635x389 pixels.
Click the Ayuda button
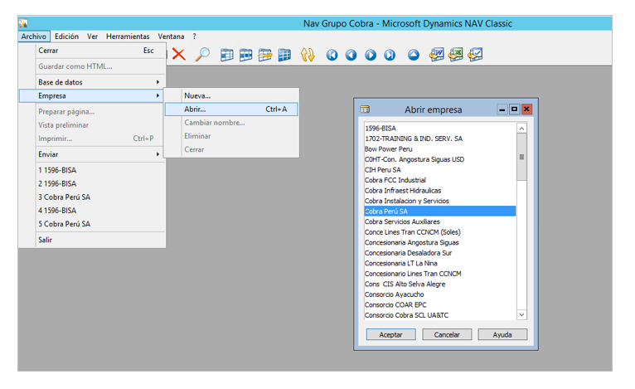(502, 335)
